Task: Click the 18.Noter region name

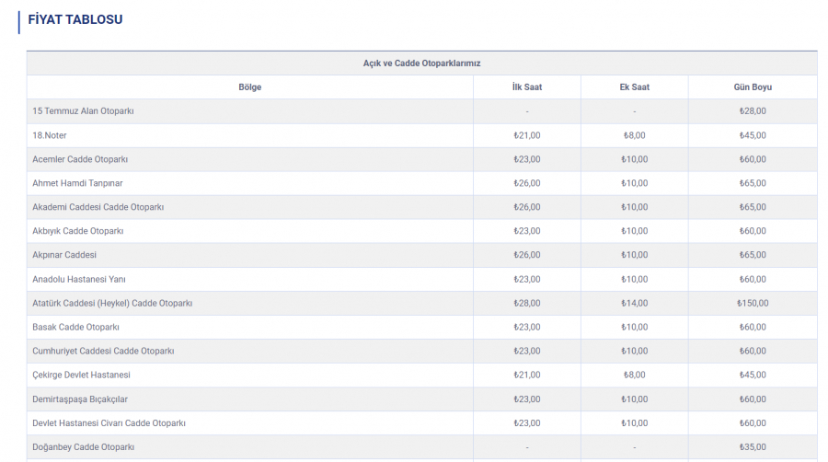Action: tap(50, 135)
